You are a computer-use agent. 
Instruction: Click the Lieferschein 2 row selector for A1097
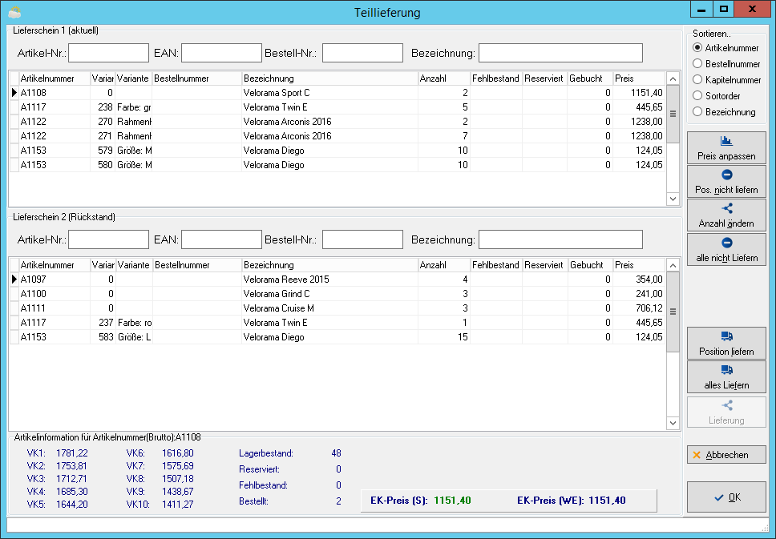14,280
